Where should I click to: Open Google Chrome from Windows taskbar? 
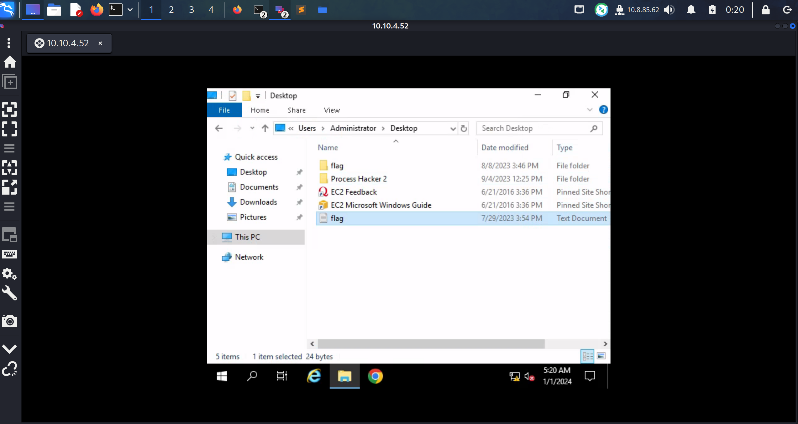pyautogui.click(x=375, y=376)
